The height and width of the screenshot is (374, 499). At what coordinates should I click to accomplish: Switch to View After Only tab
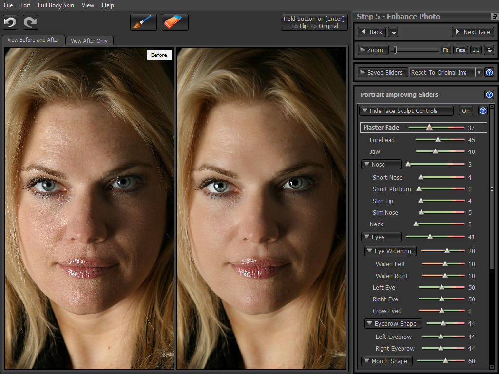89,41
